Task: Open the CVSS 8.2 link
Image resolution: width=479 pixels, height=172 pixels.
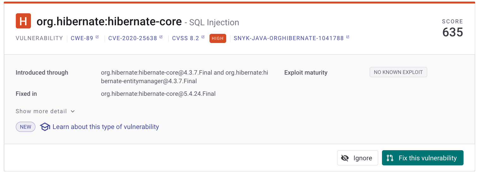Action: [x=188, y=38]
